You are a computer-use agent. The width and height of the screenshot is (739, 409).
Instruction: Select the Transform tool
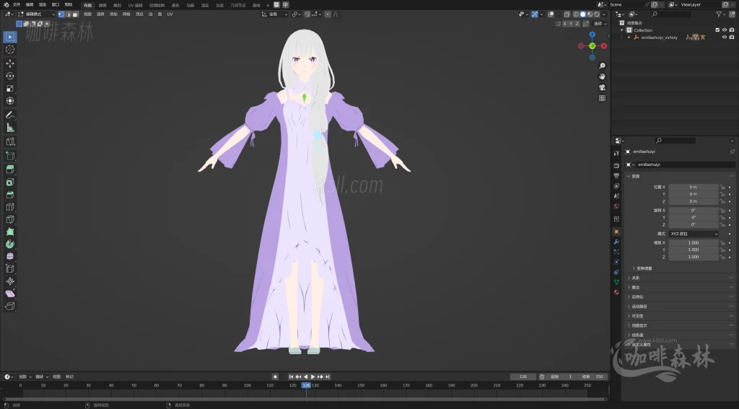coord(10,101)
